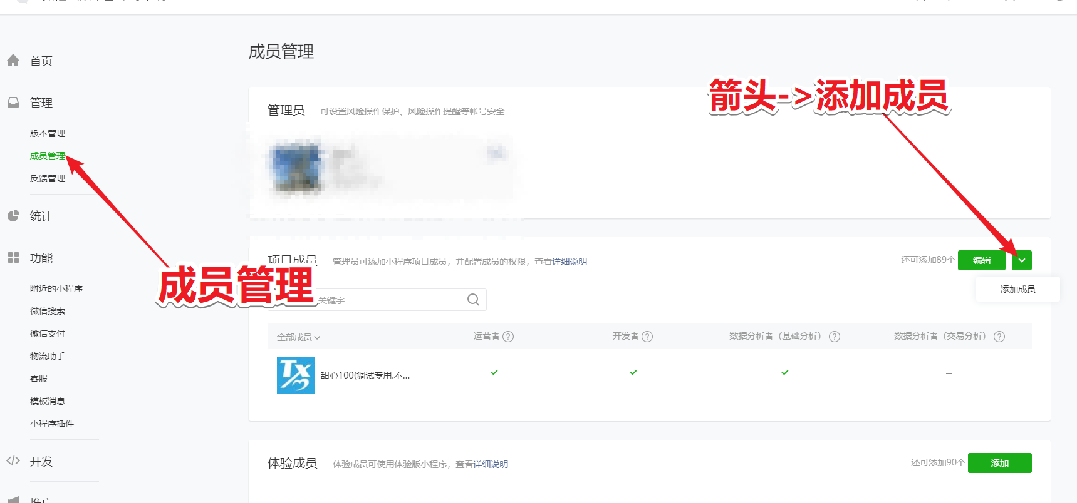Click the 开发者 column header
The image size is (1077, 503).
point(626,337)
